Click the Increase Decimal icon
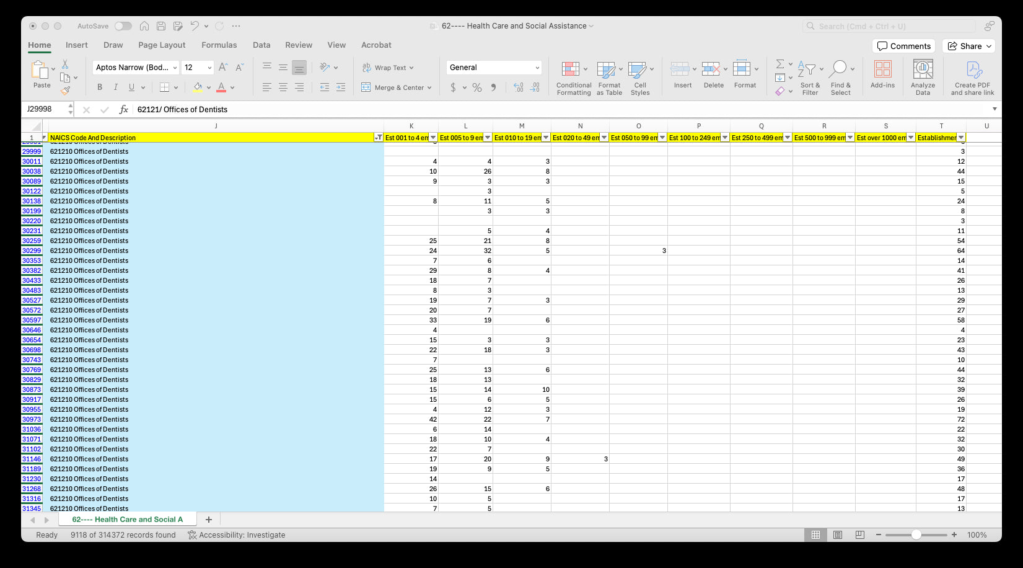The height and width of the screenshot is (568, 1023). point(518,87)
